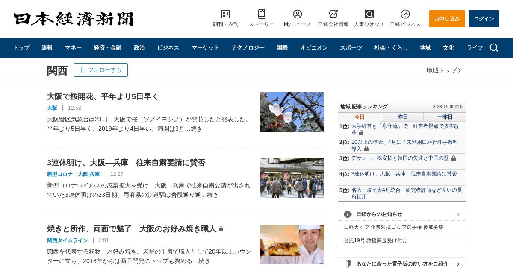This screenshot has width=513, height=269.
Task: Expand あなたに合った電子版の使い方 chevron
Action: (x=458, y=264)
